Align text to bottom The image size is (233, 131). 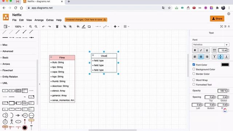226,57
